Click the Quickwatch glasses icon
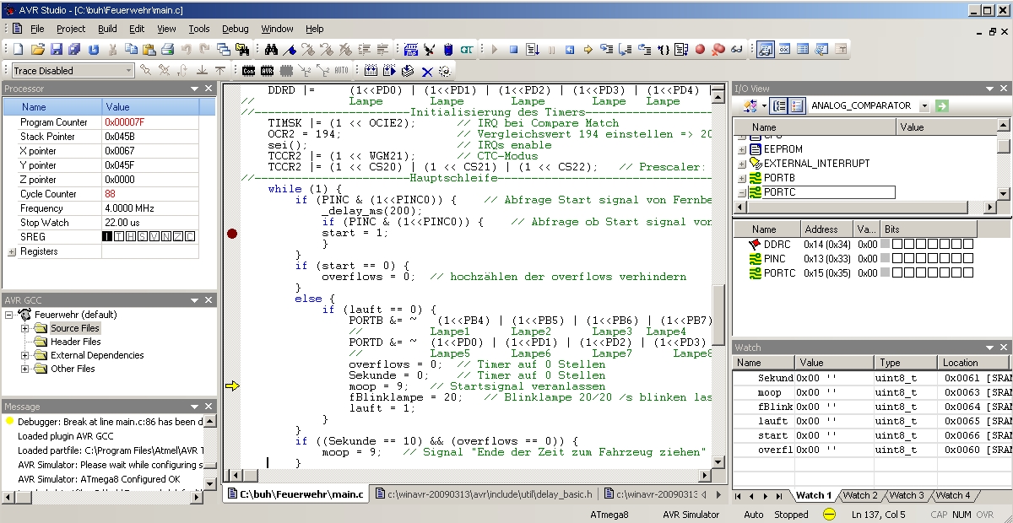1013x523 pixels. [737, 50]
